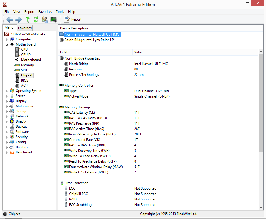
Task: Click the Devices printer icon
Action: click(x=12, y=127)
